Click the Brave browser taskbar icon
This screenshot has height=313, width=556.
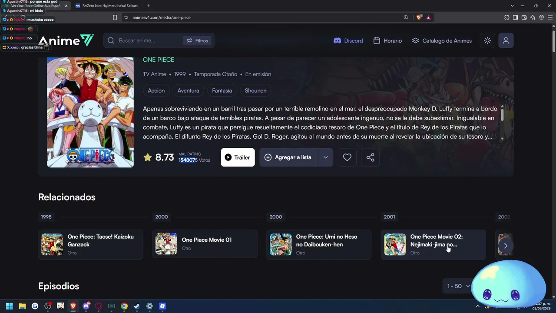[x=73, y=306]
